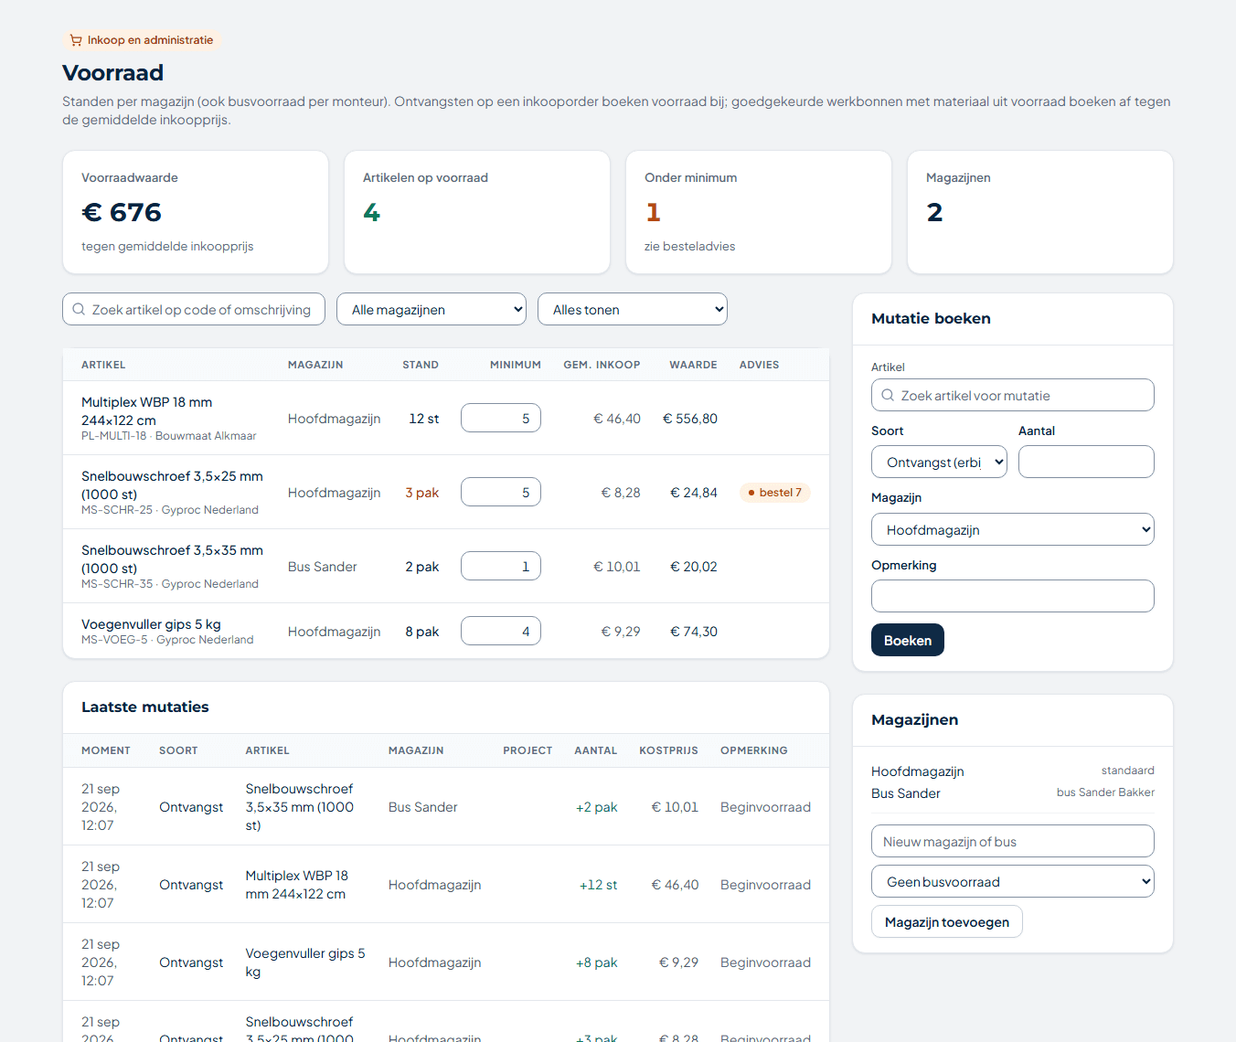Click the shopping cart icon beside Inkoop en administratie
This screenshot has width=1236, height=1042.
pos(76,40)
